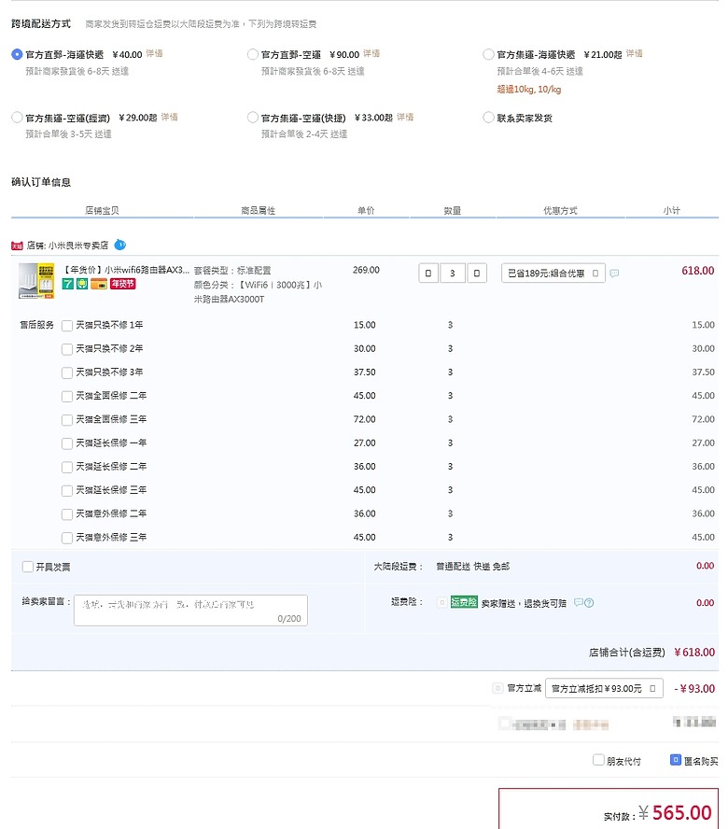
Task: Check 天猫只换不修 2年 service
Action: [67, 349]
